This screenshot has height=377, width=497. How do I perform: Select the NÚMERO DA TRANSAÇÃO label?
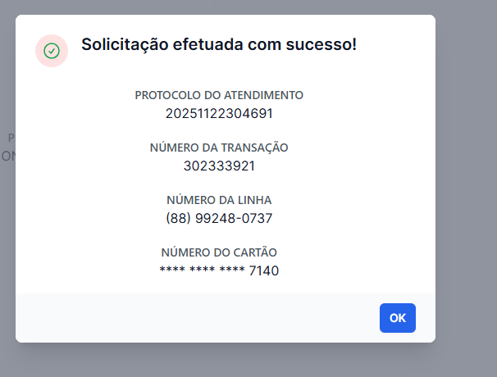point(219,148)
